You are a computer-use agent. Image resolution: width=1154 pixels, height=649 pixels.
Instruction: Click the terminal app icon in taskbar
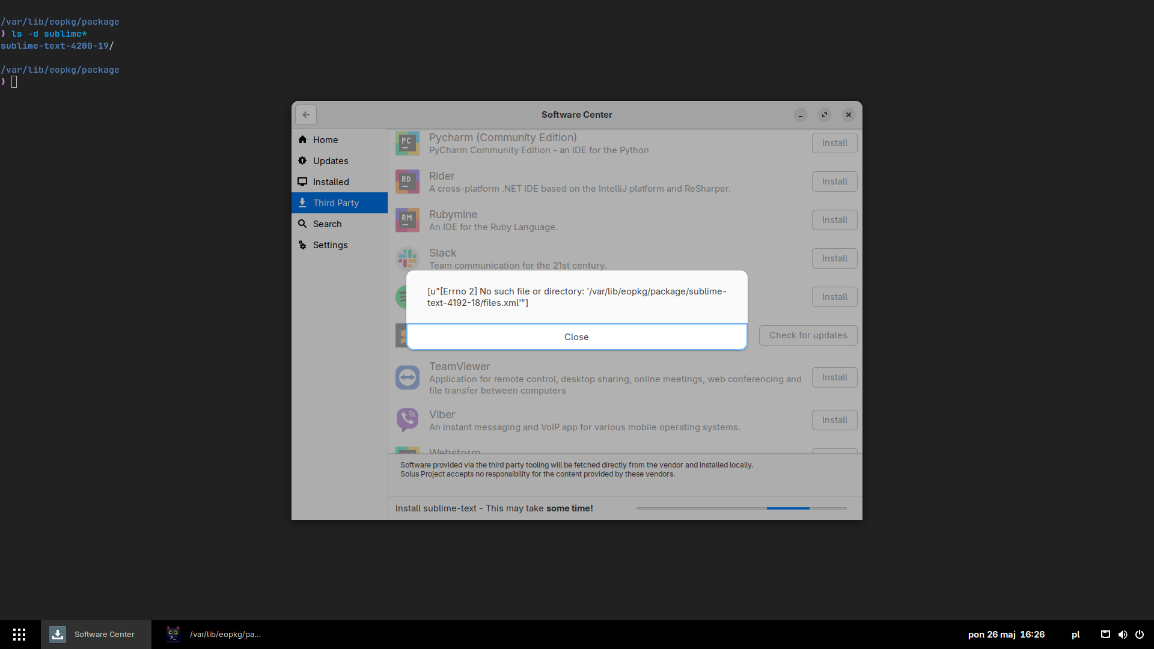173,634
